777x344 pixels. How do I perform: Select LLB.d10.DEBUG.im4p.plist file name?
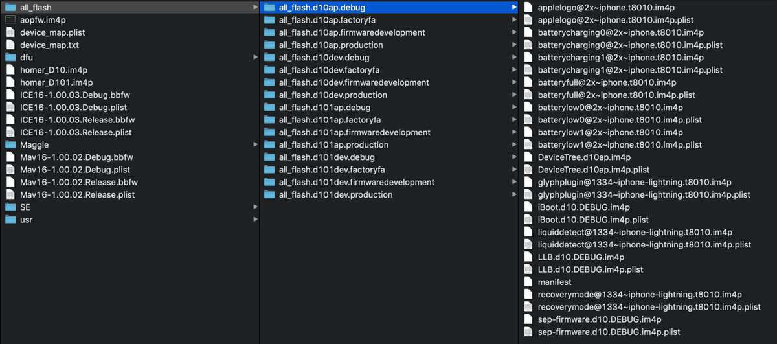coord(591,269)
